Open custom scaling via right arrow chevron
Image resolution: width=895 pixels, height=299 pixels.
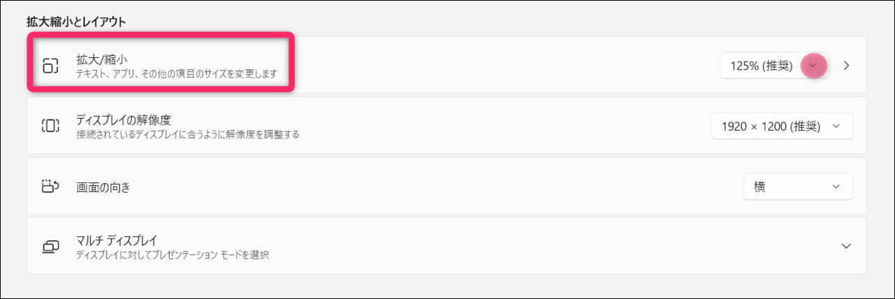(x=847, y=66)
